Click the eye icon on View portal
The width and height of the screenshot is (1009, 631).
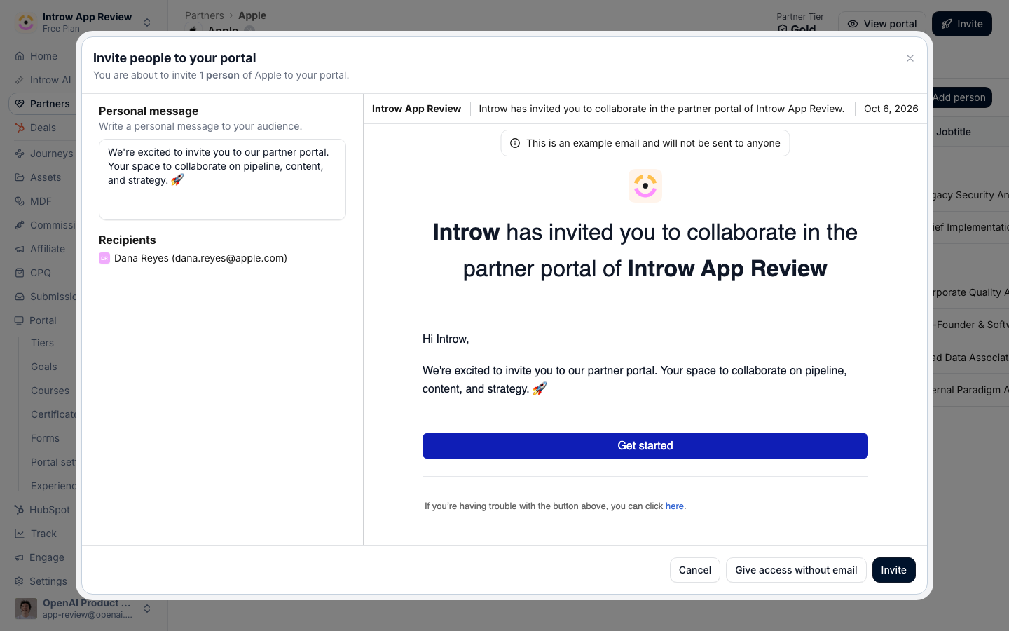click(853, 24)
